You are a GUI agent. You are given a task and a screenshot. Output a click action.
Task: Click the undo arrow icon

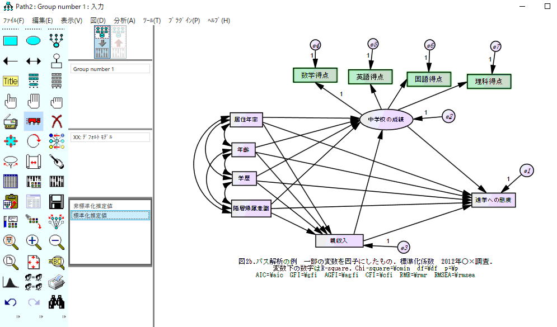(x=11, y=302)
